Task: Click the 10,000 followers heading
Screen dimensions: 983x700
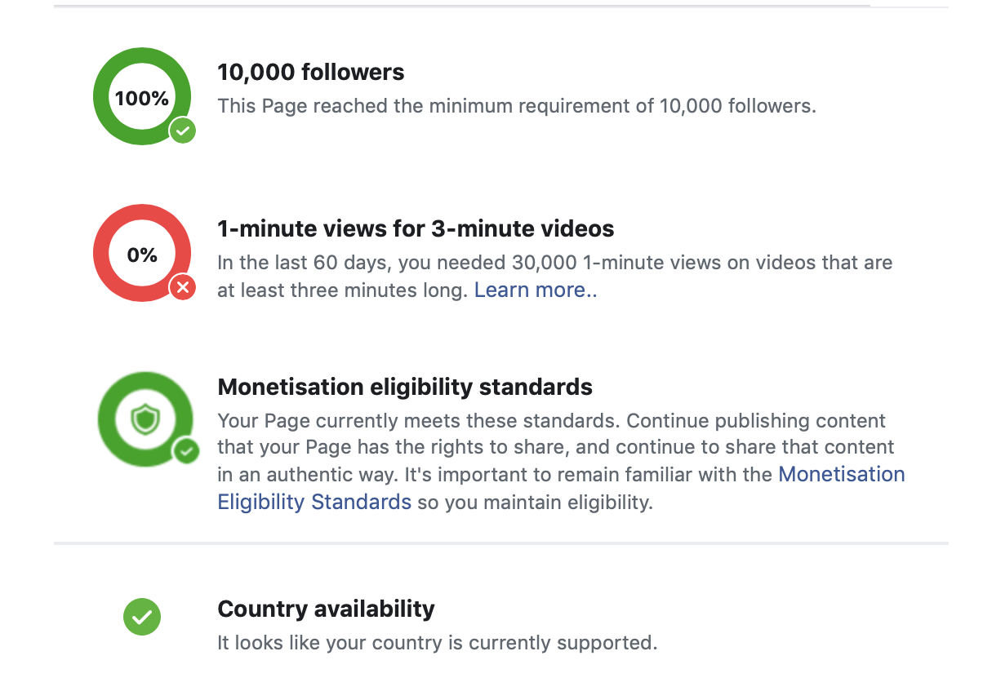Action: 311,73
